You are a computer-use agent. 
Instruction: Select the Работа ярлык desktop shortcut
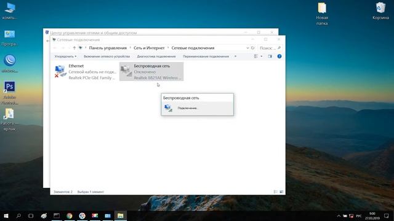coord(10,120)
